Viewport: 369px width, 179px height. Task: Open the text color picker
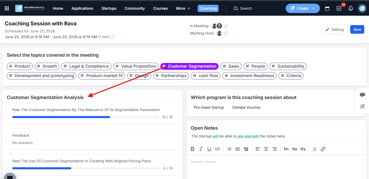(x=315, y=149)
